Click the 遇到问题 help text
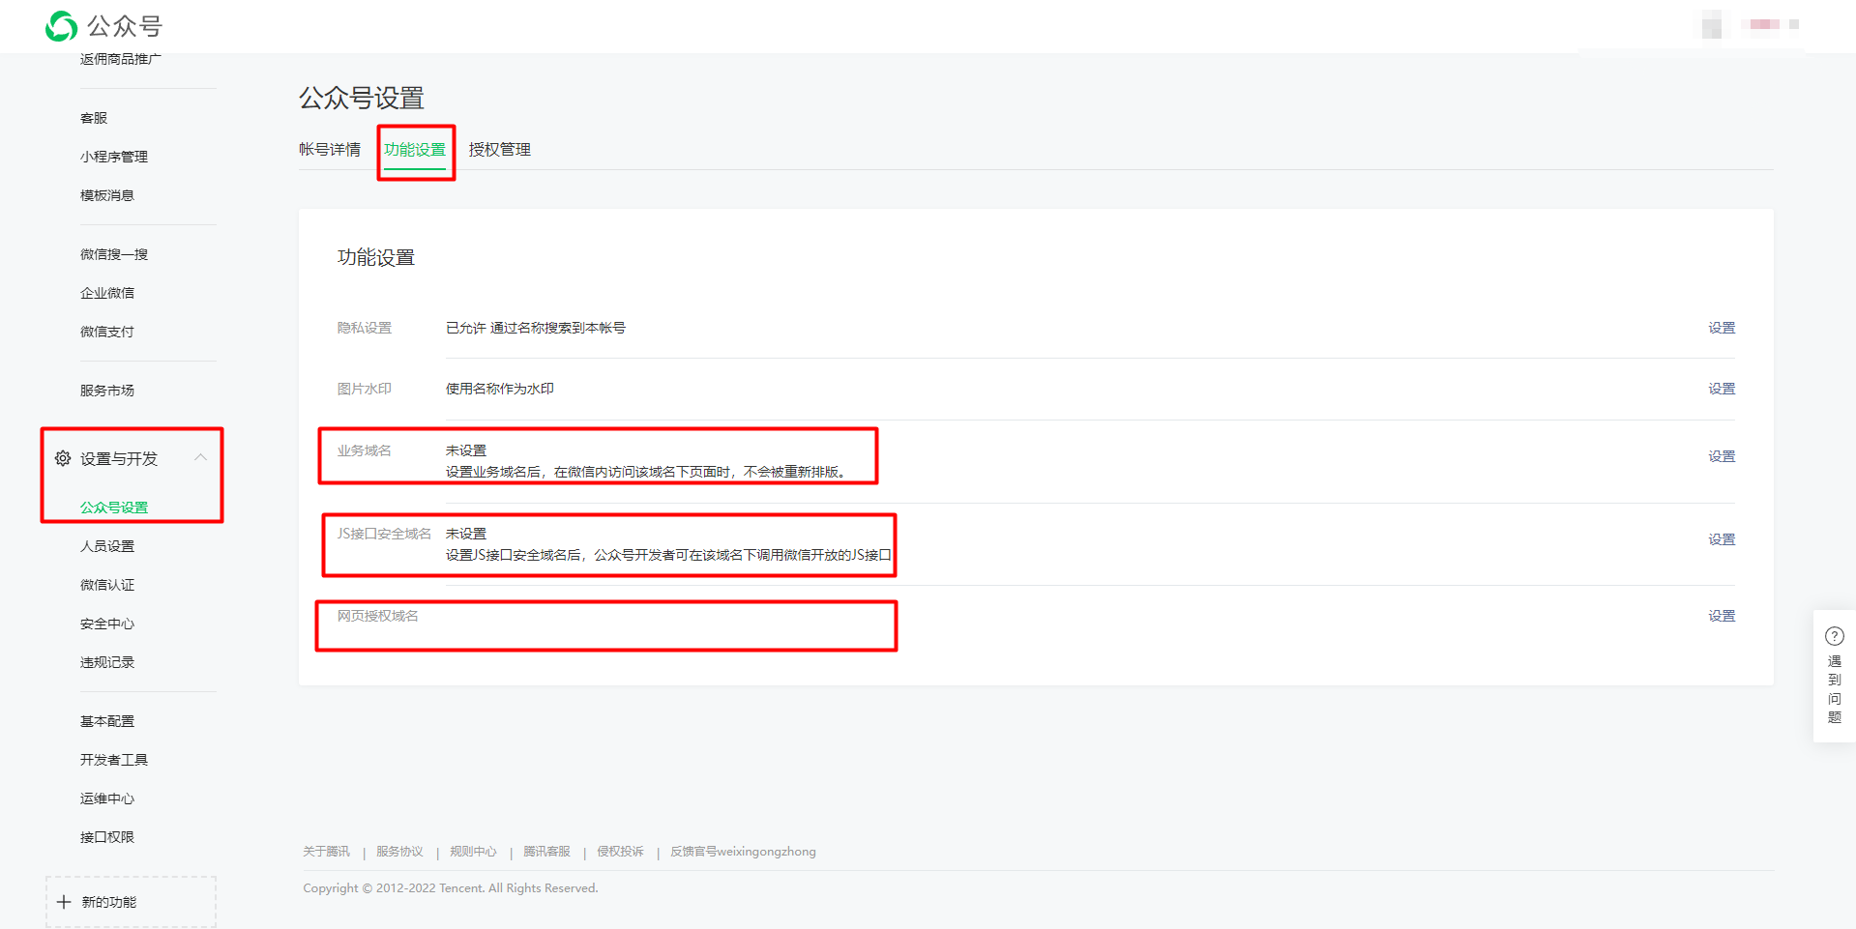Image resolution: width=1856 pixels, height=929 pixels. tap(1834, 689)
